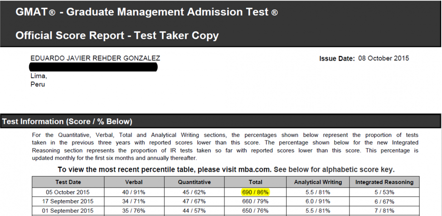Click the Official Score Report title

[117, 35]
